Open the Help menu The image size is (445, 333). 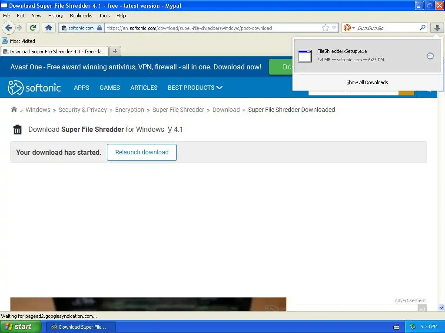(x=121, y=16)
